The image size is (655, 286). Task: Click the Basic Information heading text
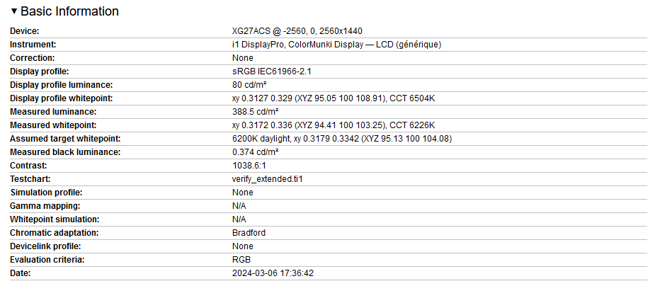coord(69,11)
